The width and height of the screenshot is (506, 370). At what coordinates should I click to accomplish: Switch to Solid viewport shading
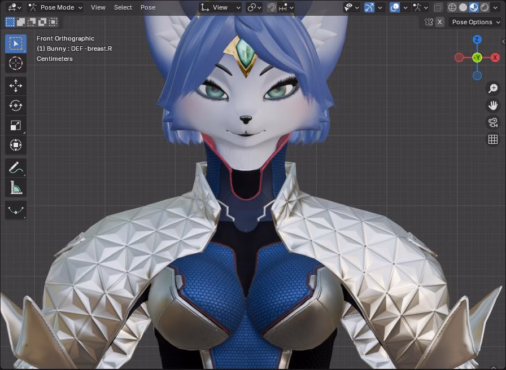(x=463, y=7)
